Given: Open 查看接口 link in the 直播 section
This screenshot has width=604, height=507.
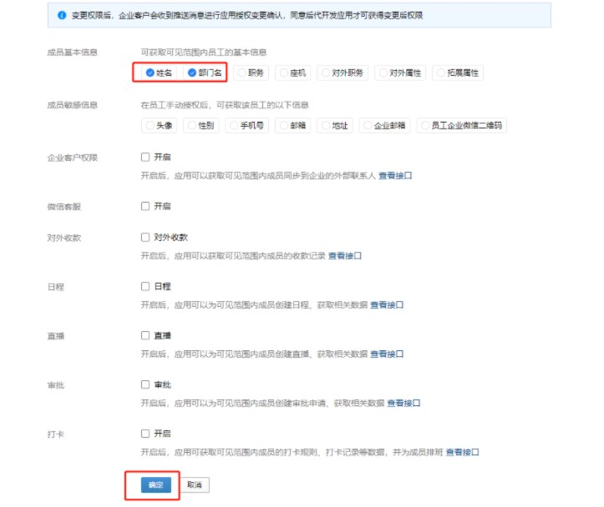Looking at the screenshot, I should [387, 354].
